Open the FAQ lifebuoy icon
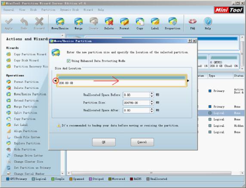The image size is (246, 188). [193, 24]
